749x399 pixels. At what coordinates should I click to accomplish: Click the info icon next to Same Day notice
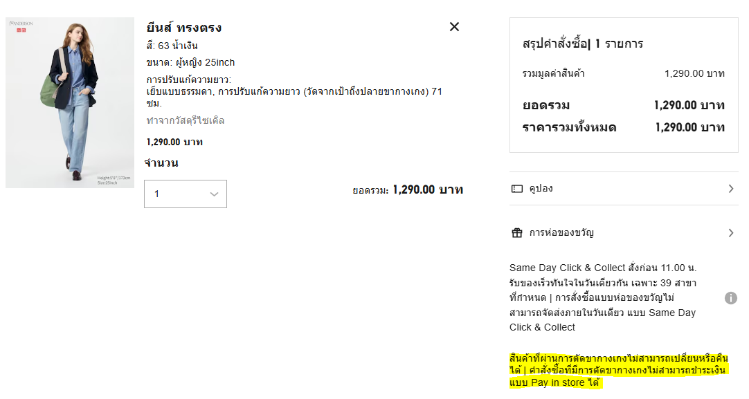coord(732,298)
